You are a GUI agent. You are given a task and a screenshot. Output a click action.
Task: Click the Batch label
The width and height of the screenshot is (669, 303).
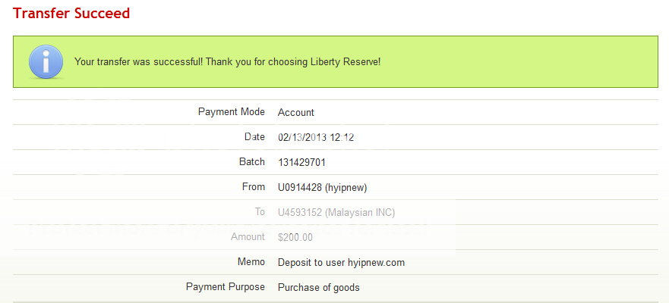(x=251, y=162)
